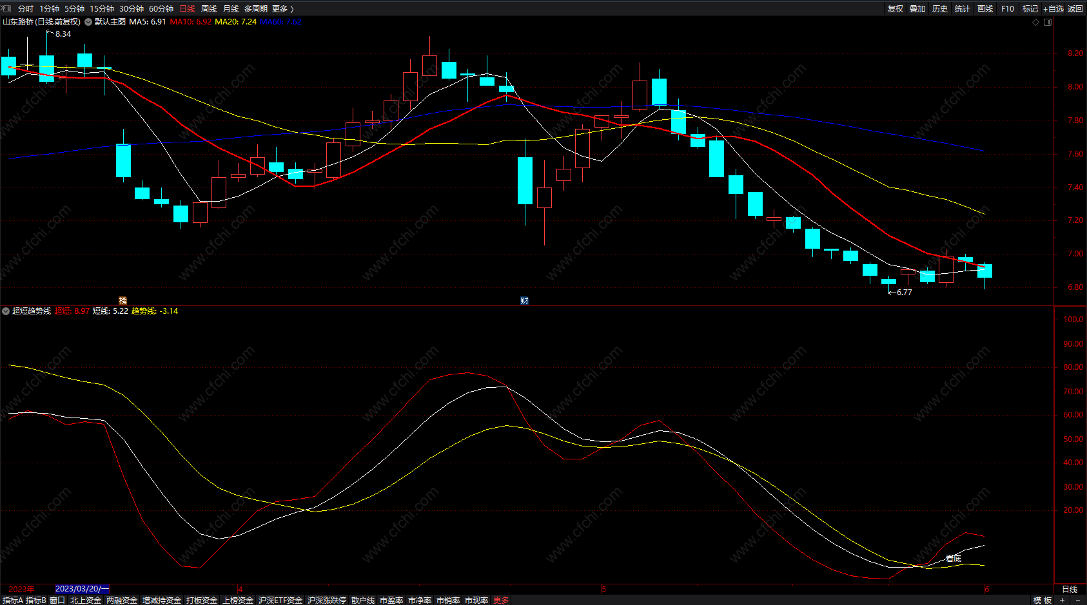The image size is (1087, 605).
Task: Click the 超短趋势线 indicator name
Action: tap(32, 311)
